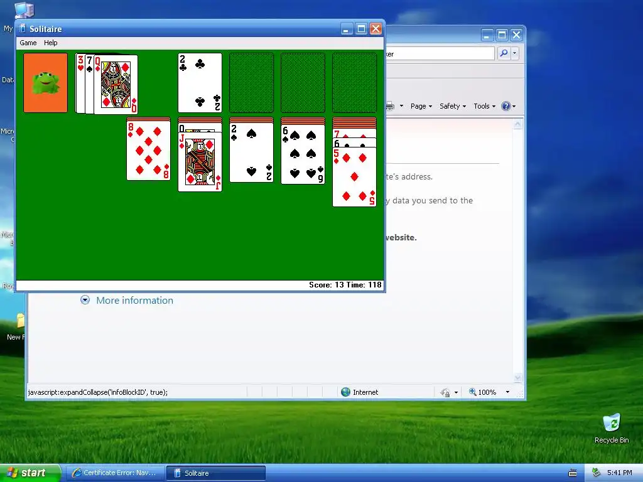
Task: Open the print dropdown arrow
Action: click(401, 106)
